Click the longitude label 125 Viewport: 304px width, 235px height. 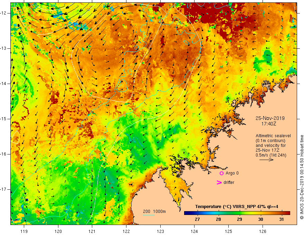[x=228, y=231]
